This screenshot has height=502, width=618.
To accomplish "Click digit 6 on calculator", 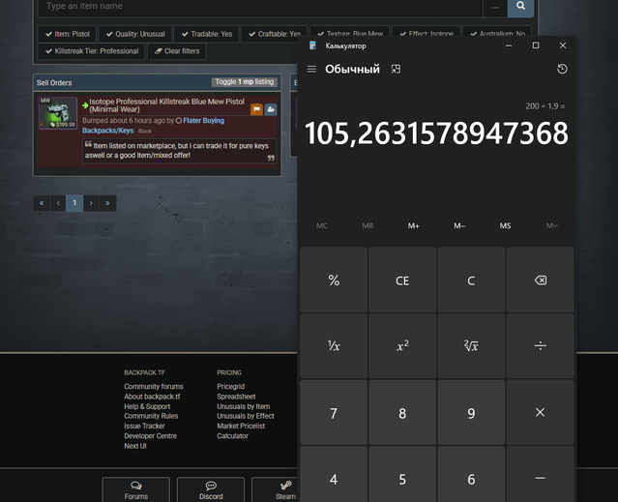I will click(471, 478).
